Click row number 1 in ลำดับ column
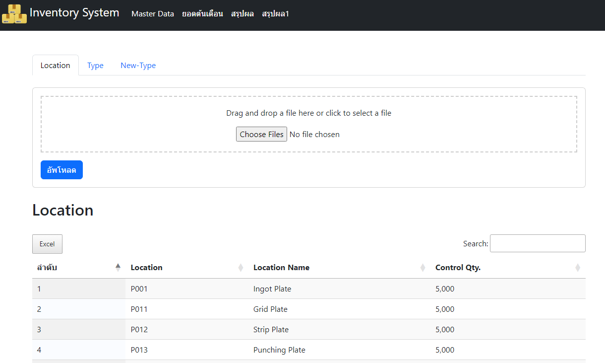 (x=39, y=289)
